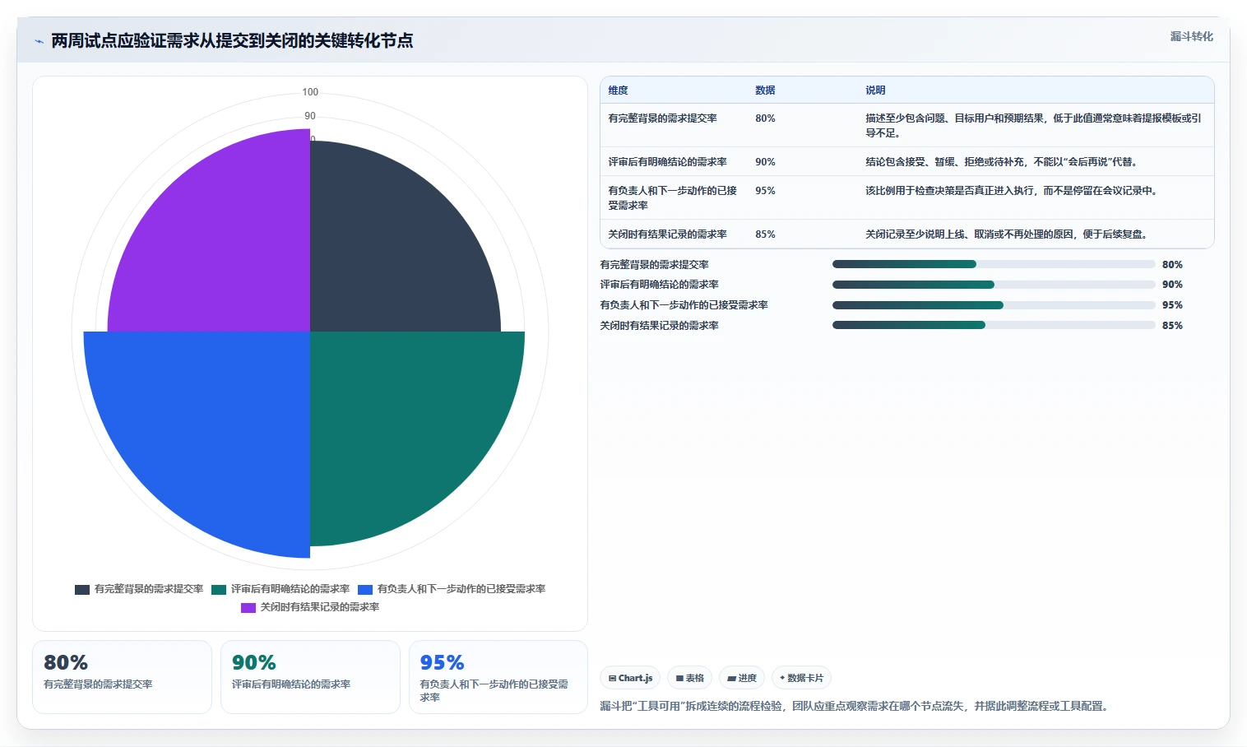The image size is (1247, 747).
Task: Click the Chart.js tag
Action: tap(630, 678)
